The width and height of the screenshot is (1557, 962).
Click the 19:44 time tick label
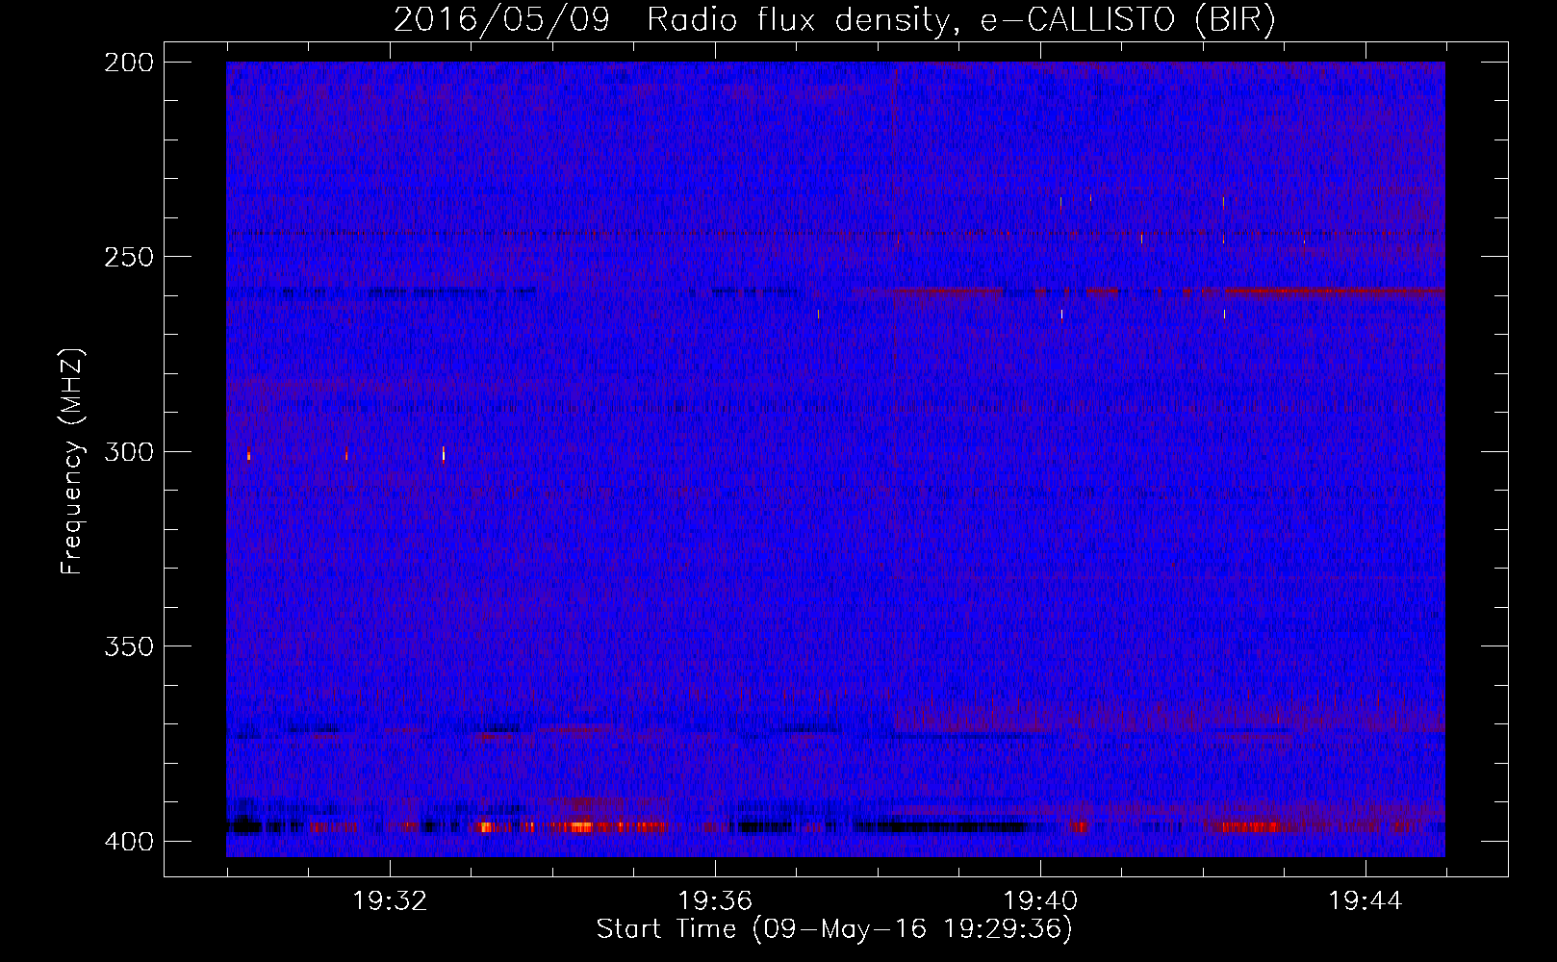pos(1366,901)
